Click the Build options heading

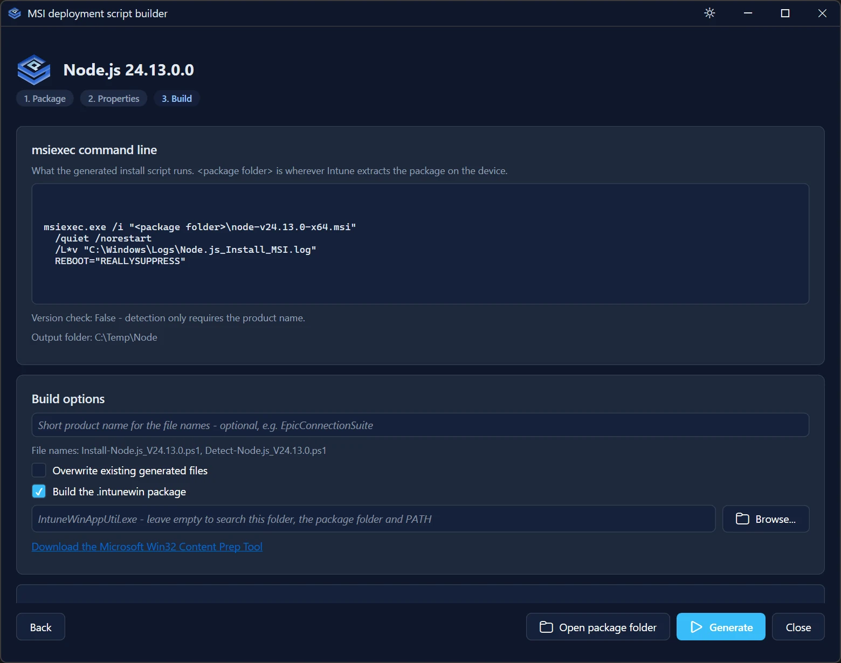pyautogui.click(x=68, y=399)
